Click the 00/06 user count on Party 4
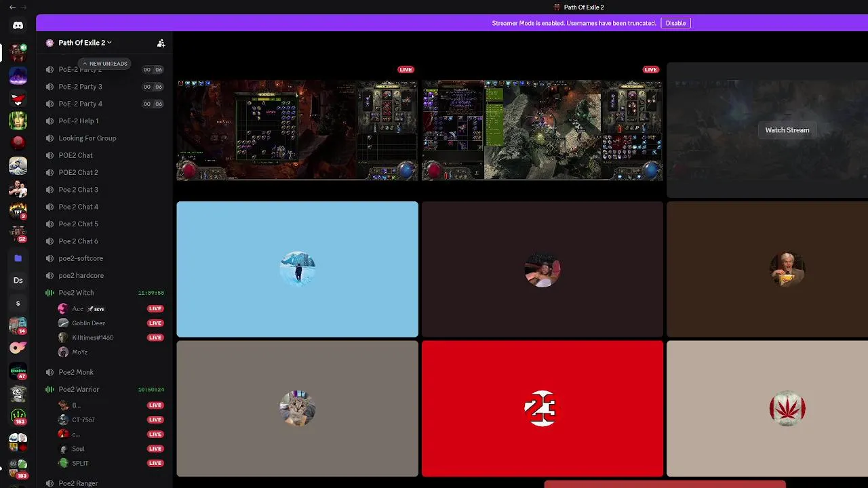The image size is (868, 488). tap(153, 104)
